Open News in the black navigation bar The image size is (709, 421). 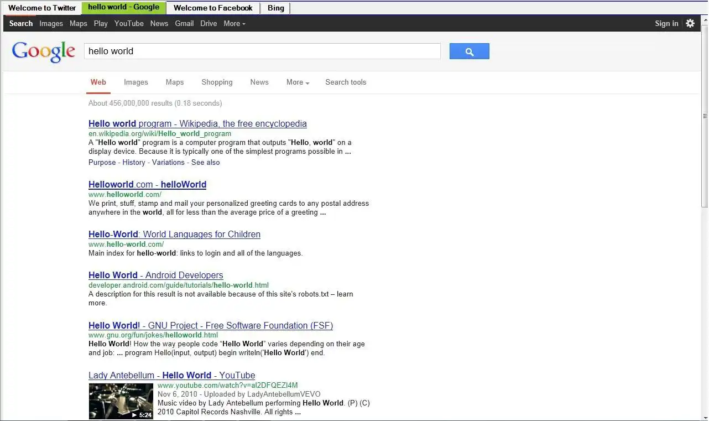click(159, 23)
